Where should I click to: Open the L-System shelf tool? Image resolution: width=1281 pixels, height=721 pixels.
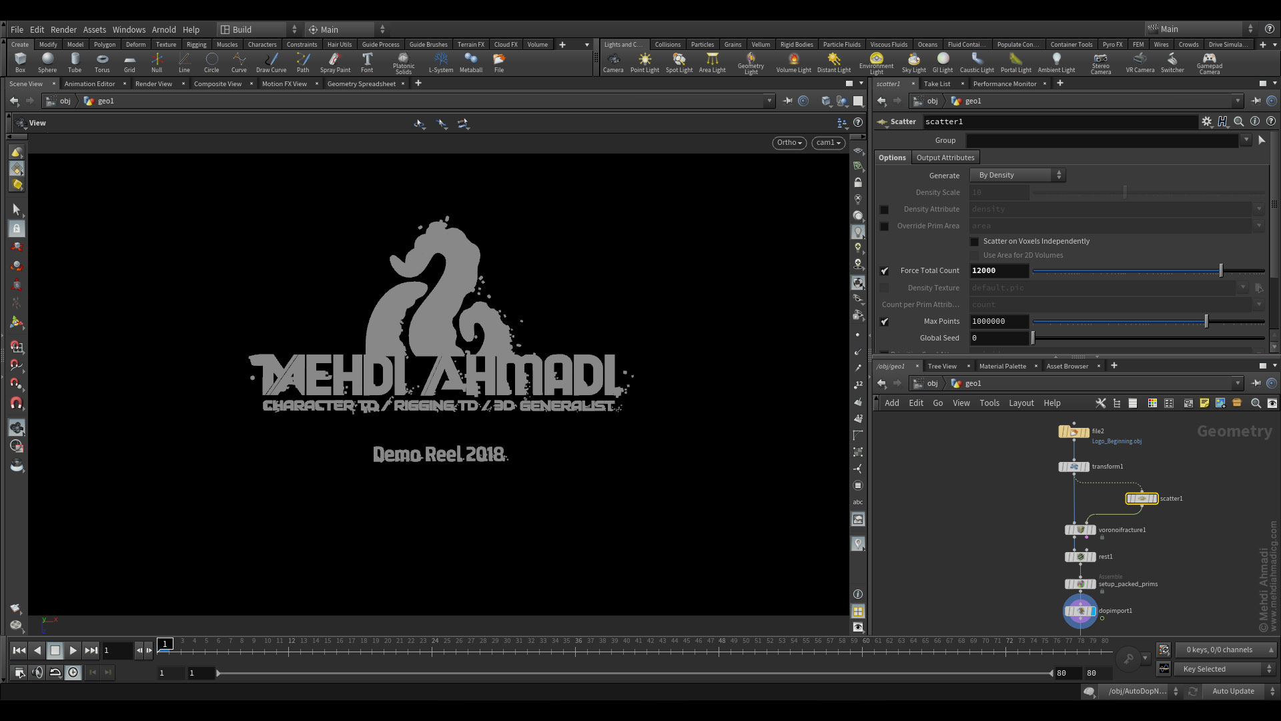pyautogui.click(x=440, y=62)
